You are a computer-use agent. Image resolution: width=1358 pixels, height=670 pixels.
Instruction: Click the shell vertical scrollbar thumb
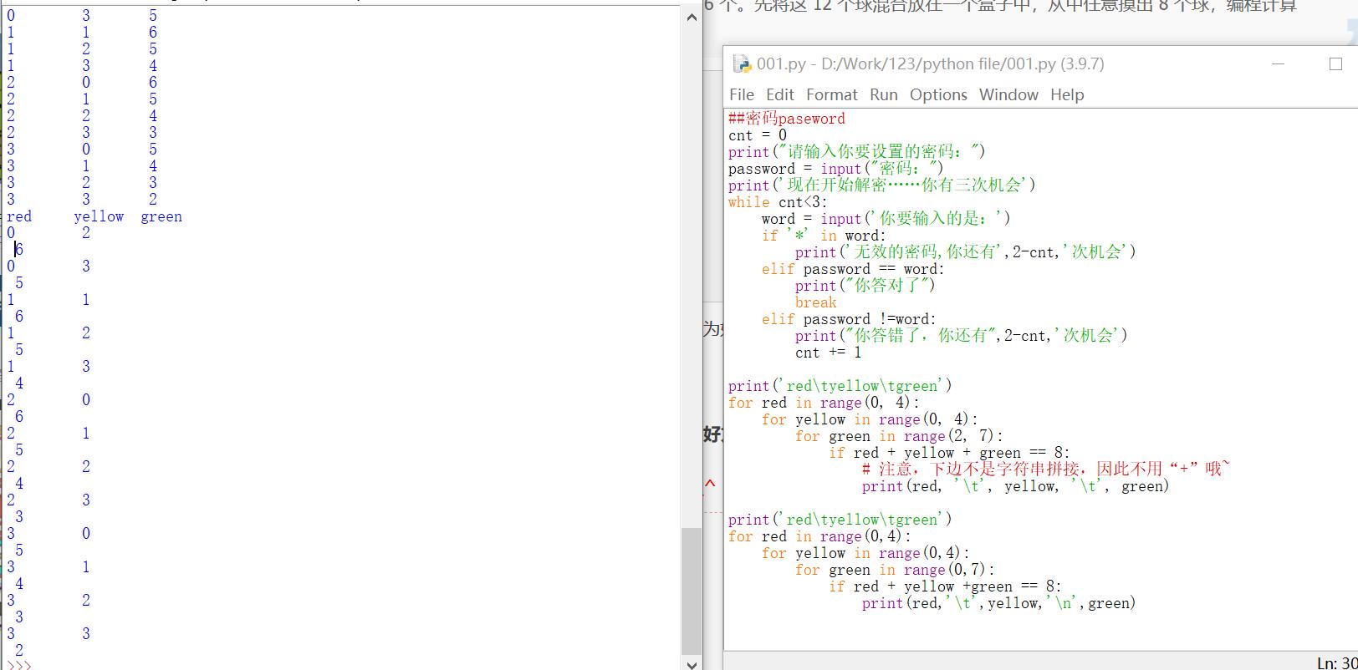(x=692, y=591)
